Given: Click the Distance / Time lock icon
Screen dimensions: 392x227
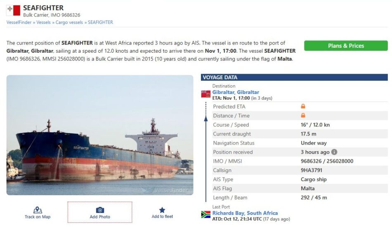Looking at the screenshot, I should 303,116.
